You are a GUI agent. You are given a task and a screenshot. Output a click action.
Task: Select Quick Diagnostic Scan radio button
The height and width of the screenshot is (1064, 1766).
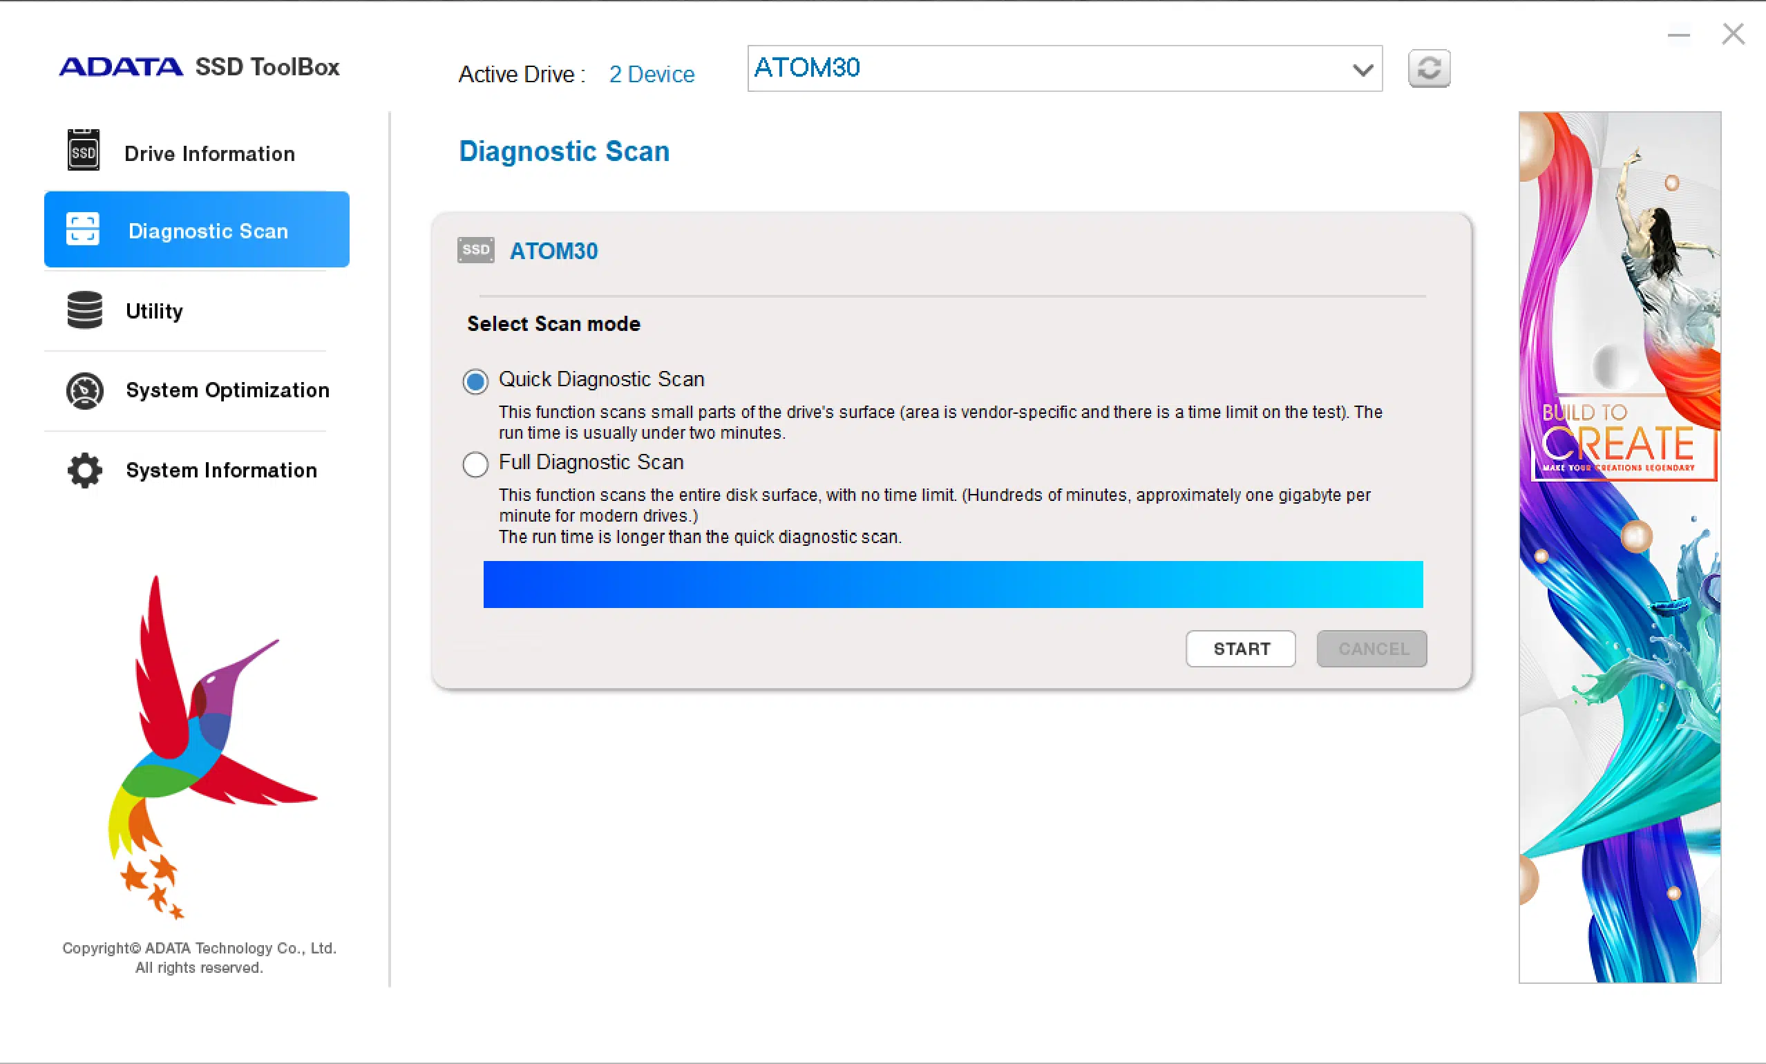click(x=475, y=381)
